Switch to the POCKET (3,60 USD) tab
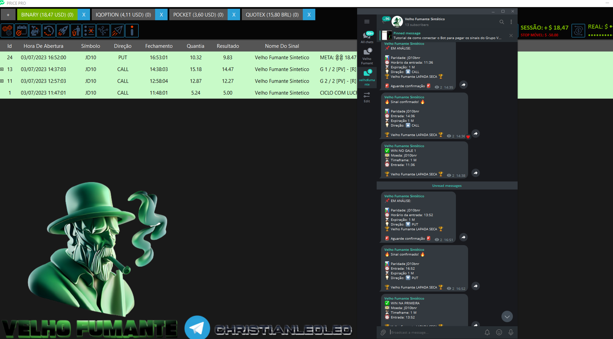The image size is (613, 339). [x=198, y=15]
